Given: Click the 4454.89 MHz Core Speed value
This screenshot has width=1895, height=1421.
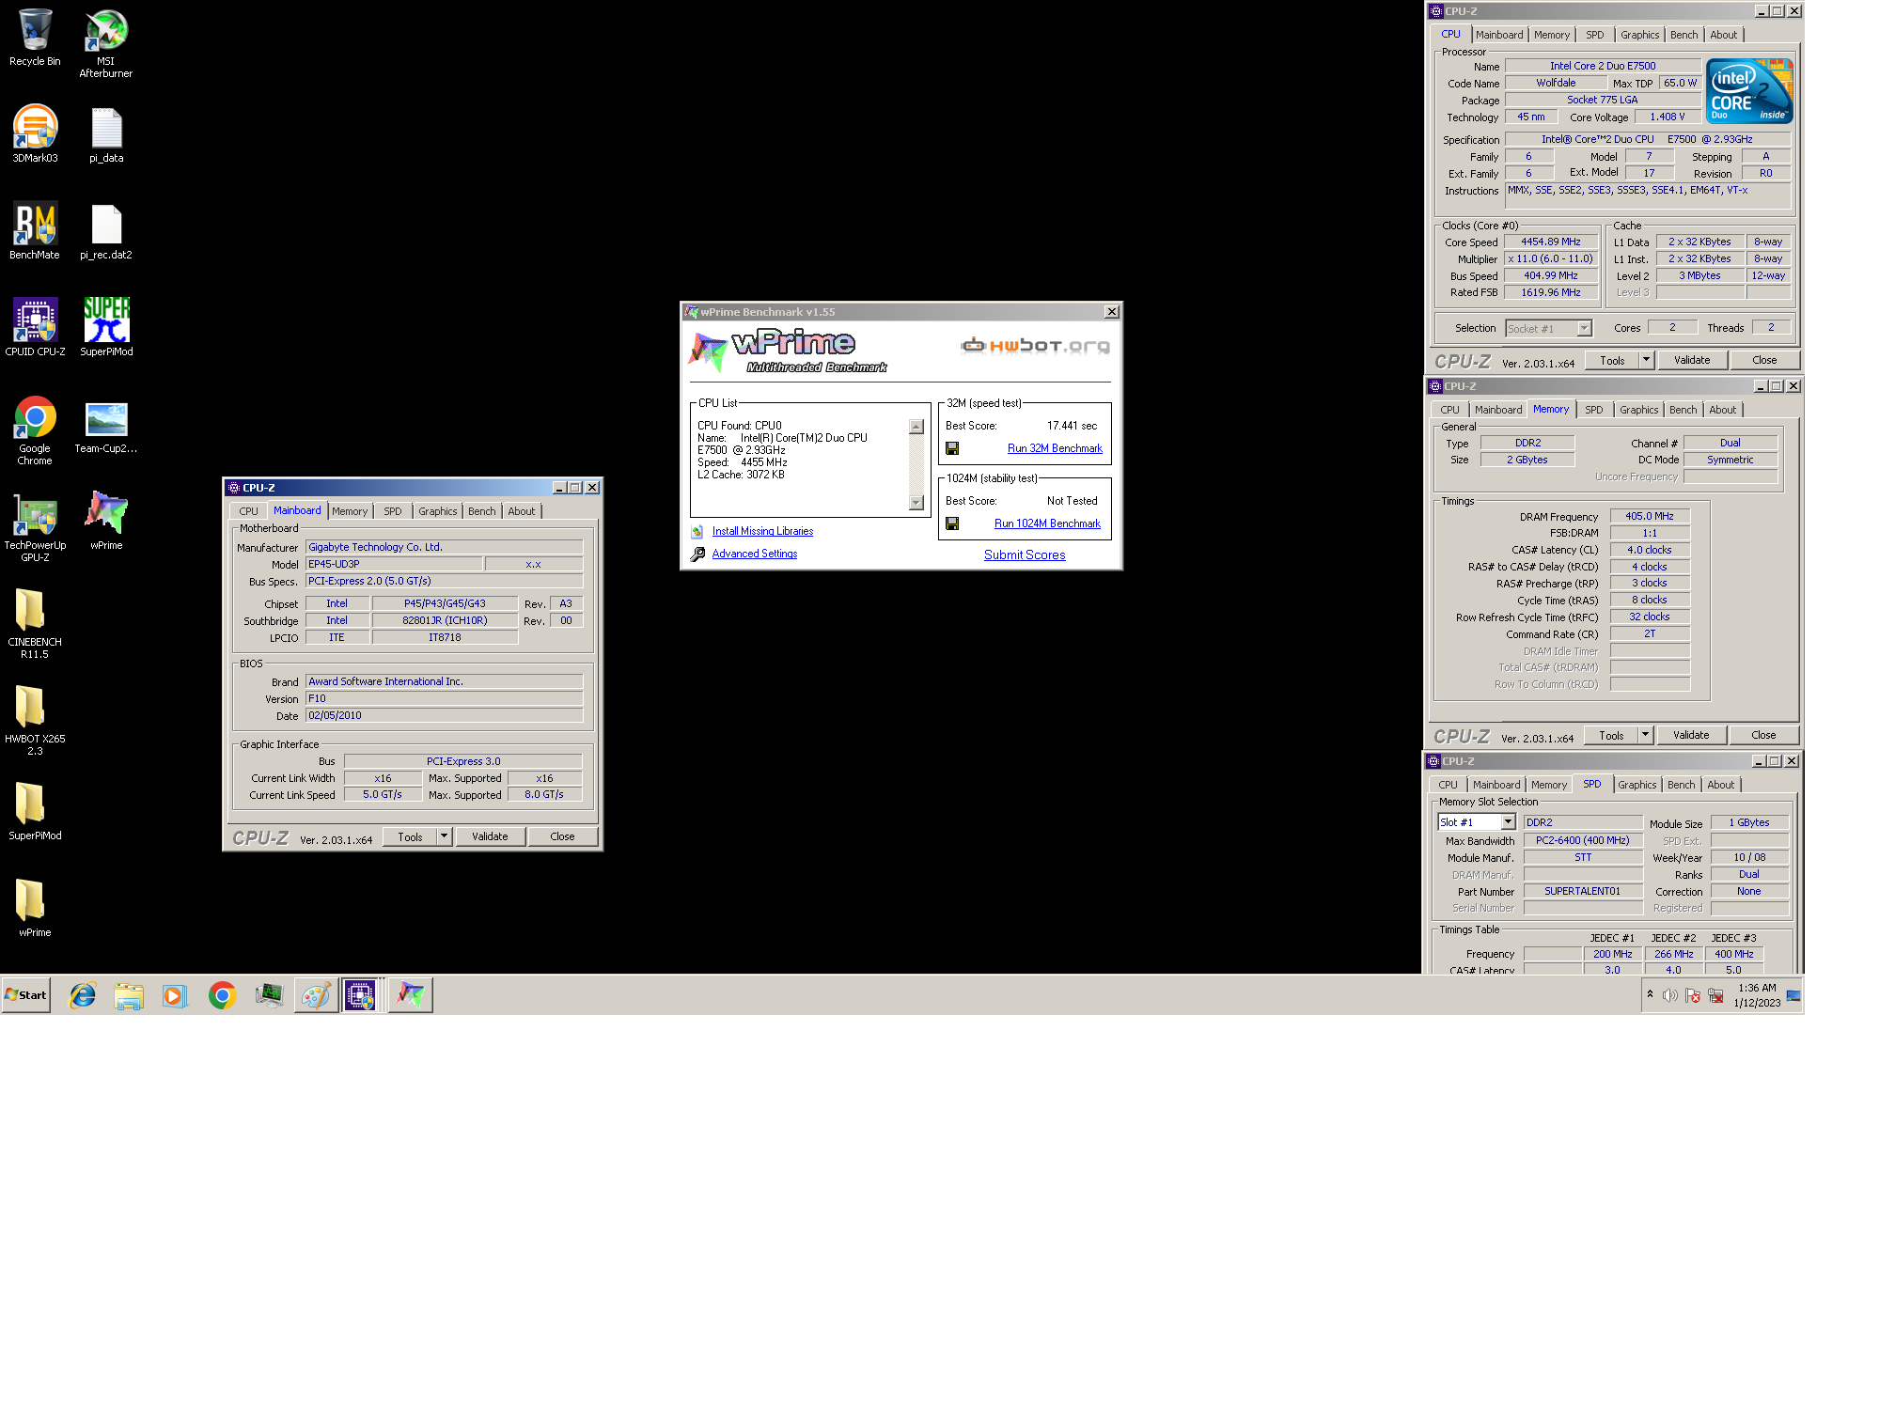Looking at the screenshot, I should [x=1551, y=242].
